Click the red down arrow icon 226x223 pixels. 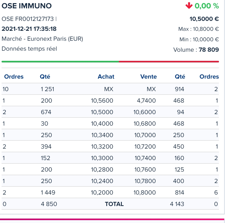pos(189,6)
